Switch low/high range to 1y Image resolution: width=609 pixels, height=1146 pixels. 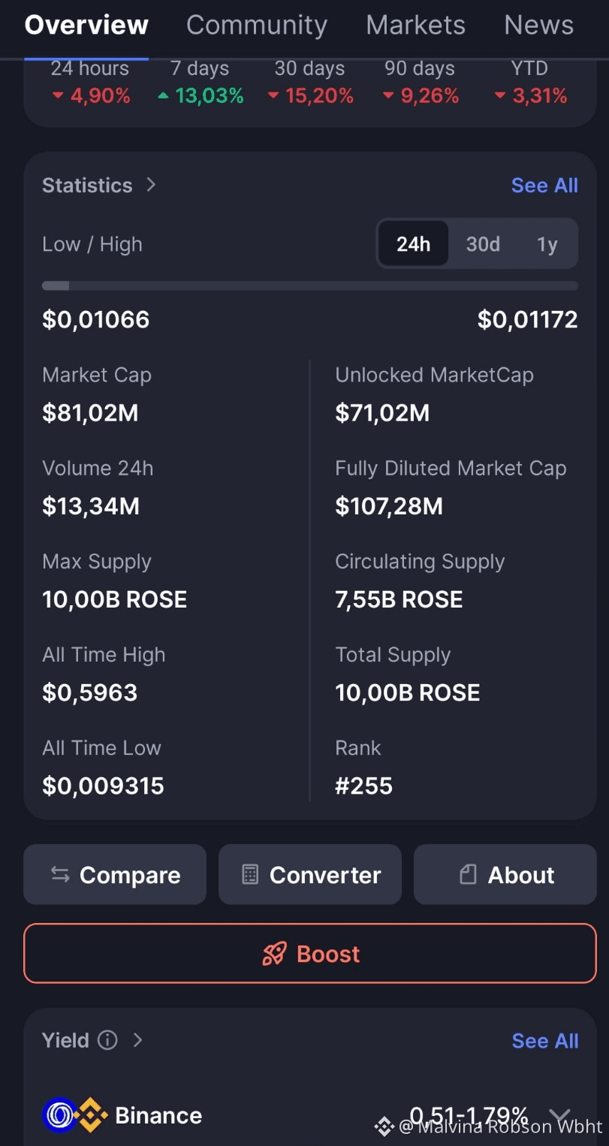[547, 244]
